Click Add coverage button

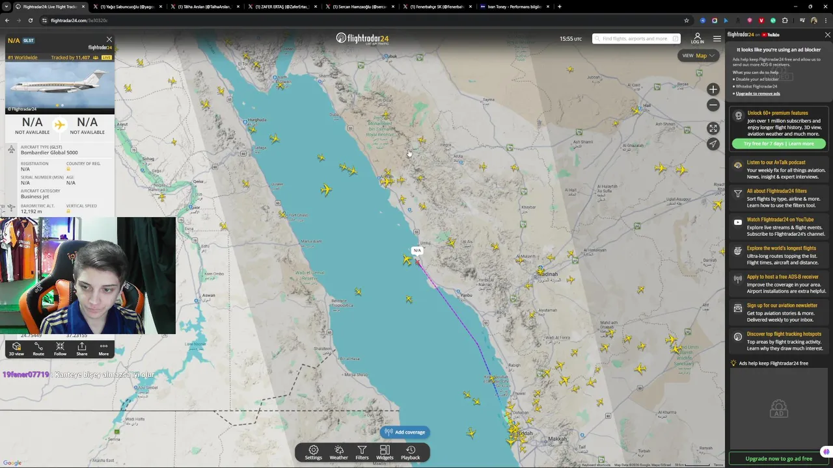[x=405, y=432]
